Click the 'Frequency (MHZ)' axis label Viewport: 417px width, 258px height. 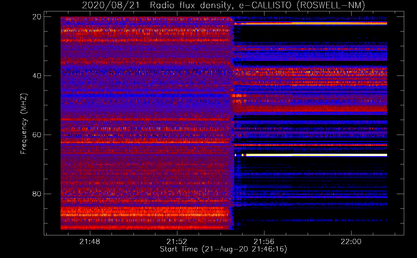click(x=23, y=124)
